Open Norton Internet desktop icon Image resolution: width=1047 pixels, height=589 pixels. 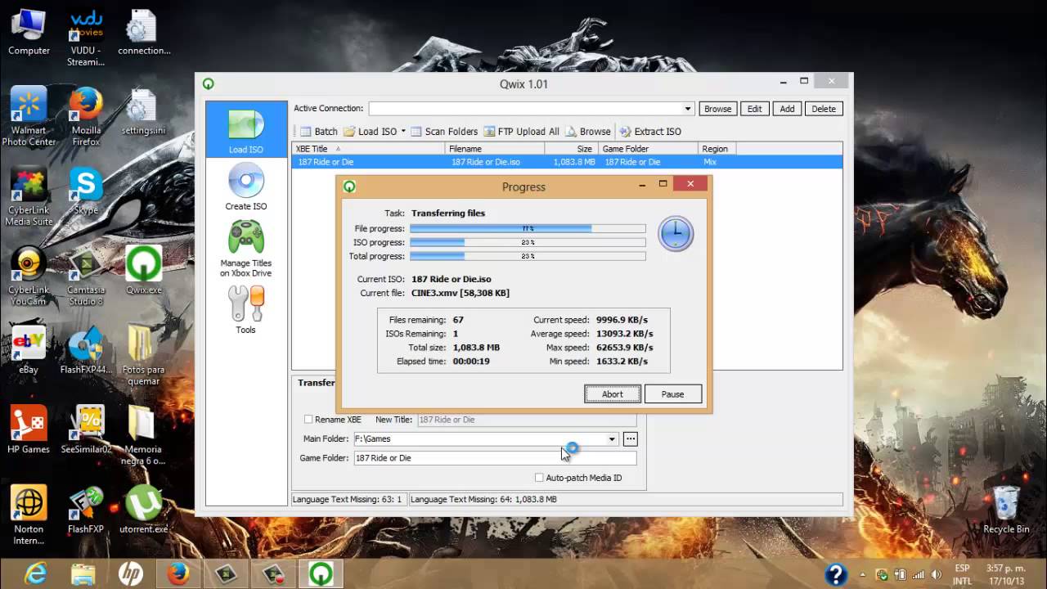(x=29, y=515)
